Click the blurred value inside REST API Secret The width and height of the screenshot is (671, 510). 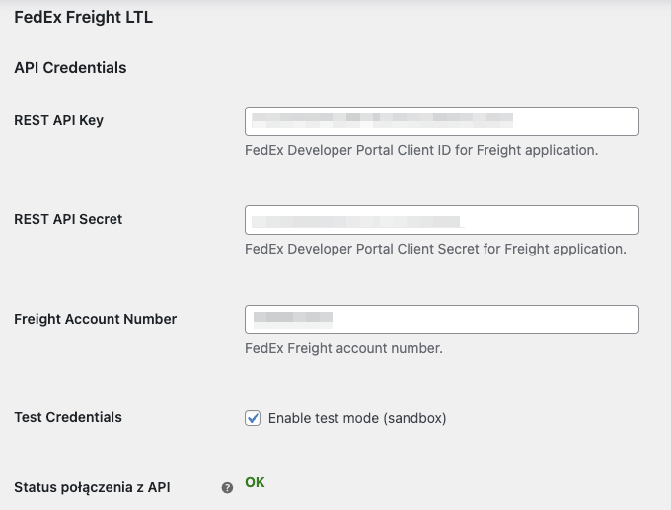[356, 221]
